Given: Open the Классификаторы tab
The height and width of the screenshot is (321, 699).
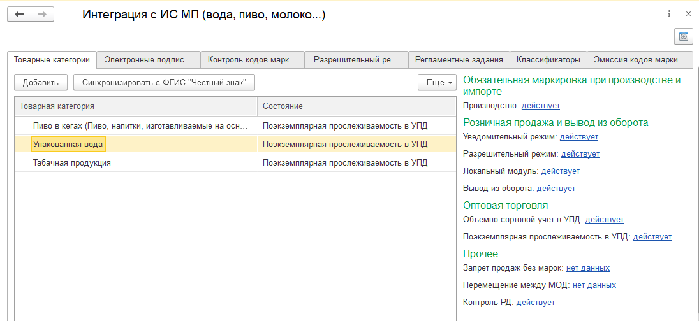Looking at the screenshot, I should click(x=548, y=59).
